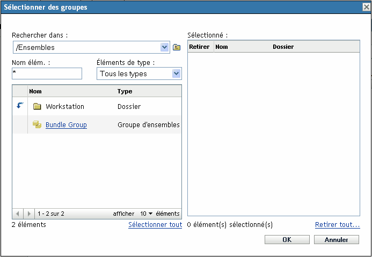This screenshot has height=257, width=372.
Task: Sort list by Type column header
Action: (125, 92)
